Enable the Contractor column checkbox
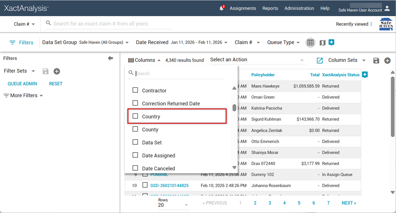Viewport: 396px width, 213px height. [135, 90]
